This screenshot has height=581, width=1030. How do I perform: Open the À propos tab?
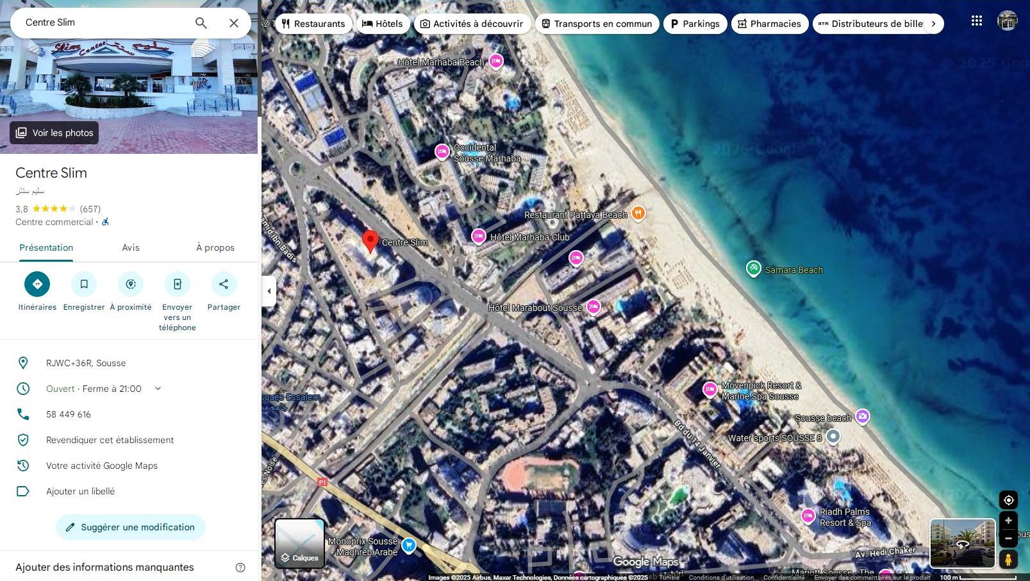pyautogui.click(x=215, y=247)
